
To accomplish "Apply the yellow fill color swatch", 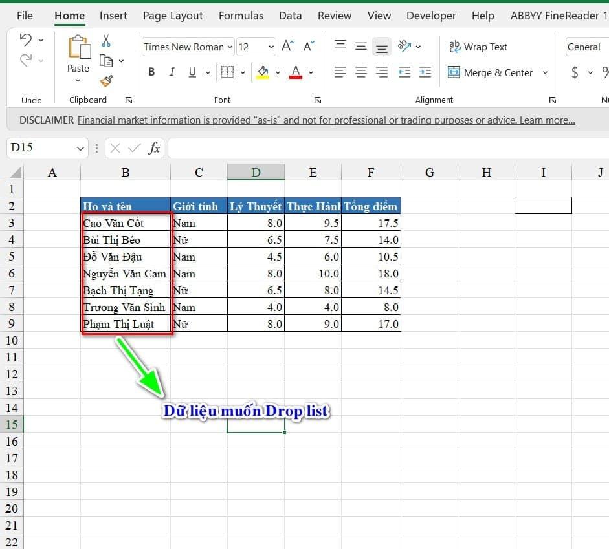I will pyautogui.click(x=263, y=72).
